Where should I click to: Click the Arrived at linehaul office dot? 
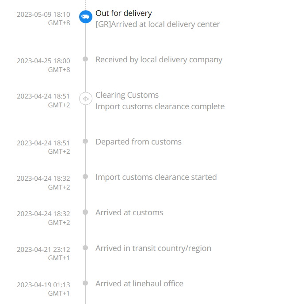[85, 283]
